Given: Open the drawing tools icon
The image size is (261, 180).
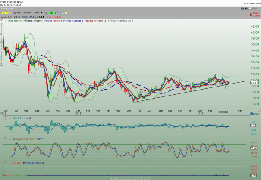Looking at the screenshot, I should 47,13.
